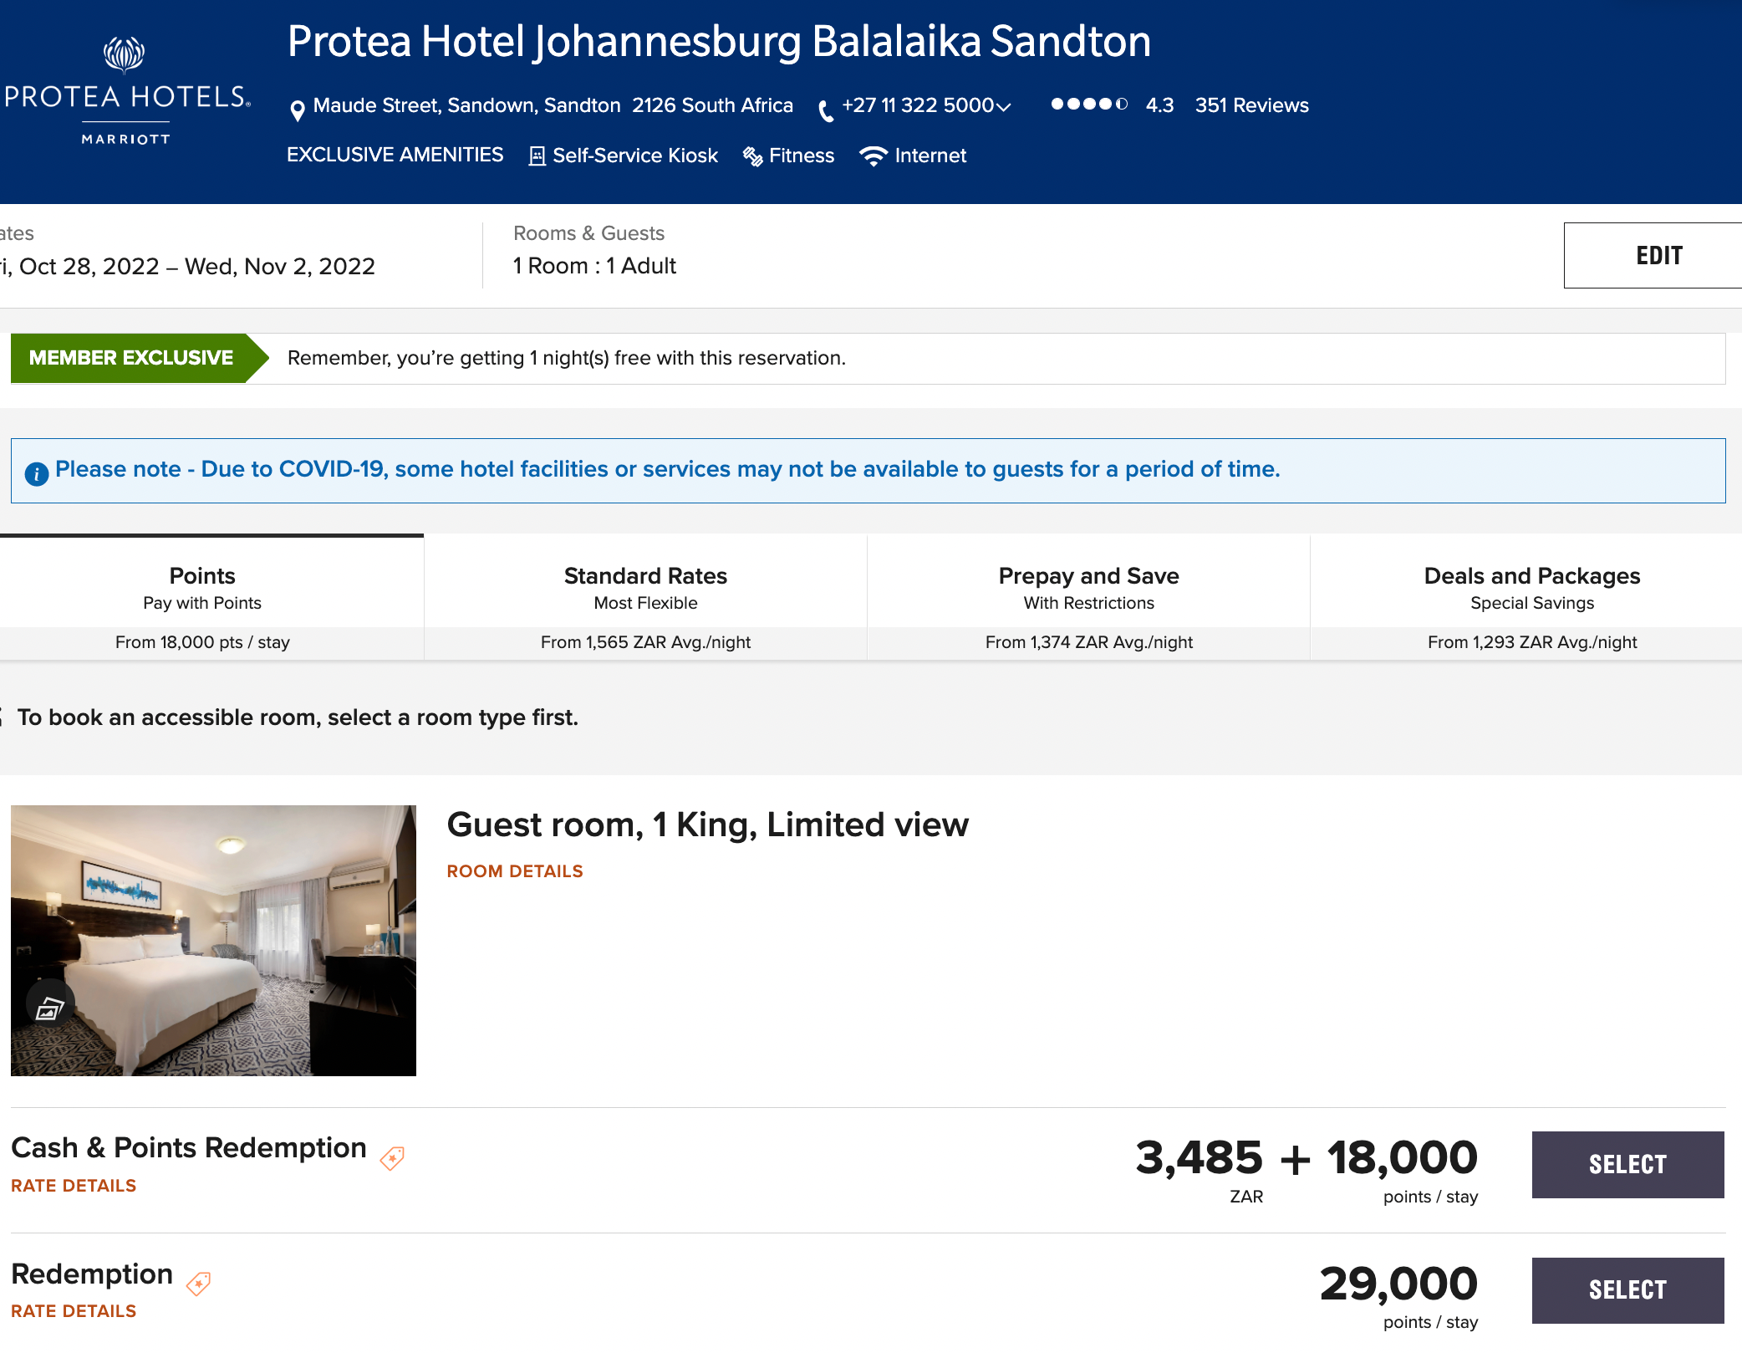
Task: Select the Points rate tab
Action: pos(201,587)
